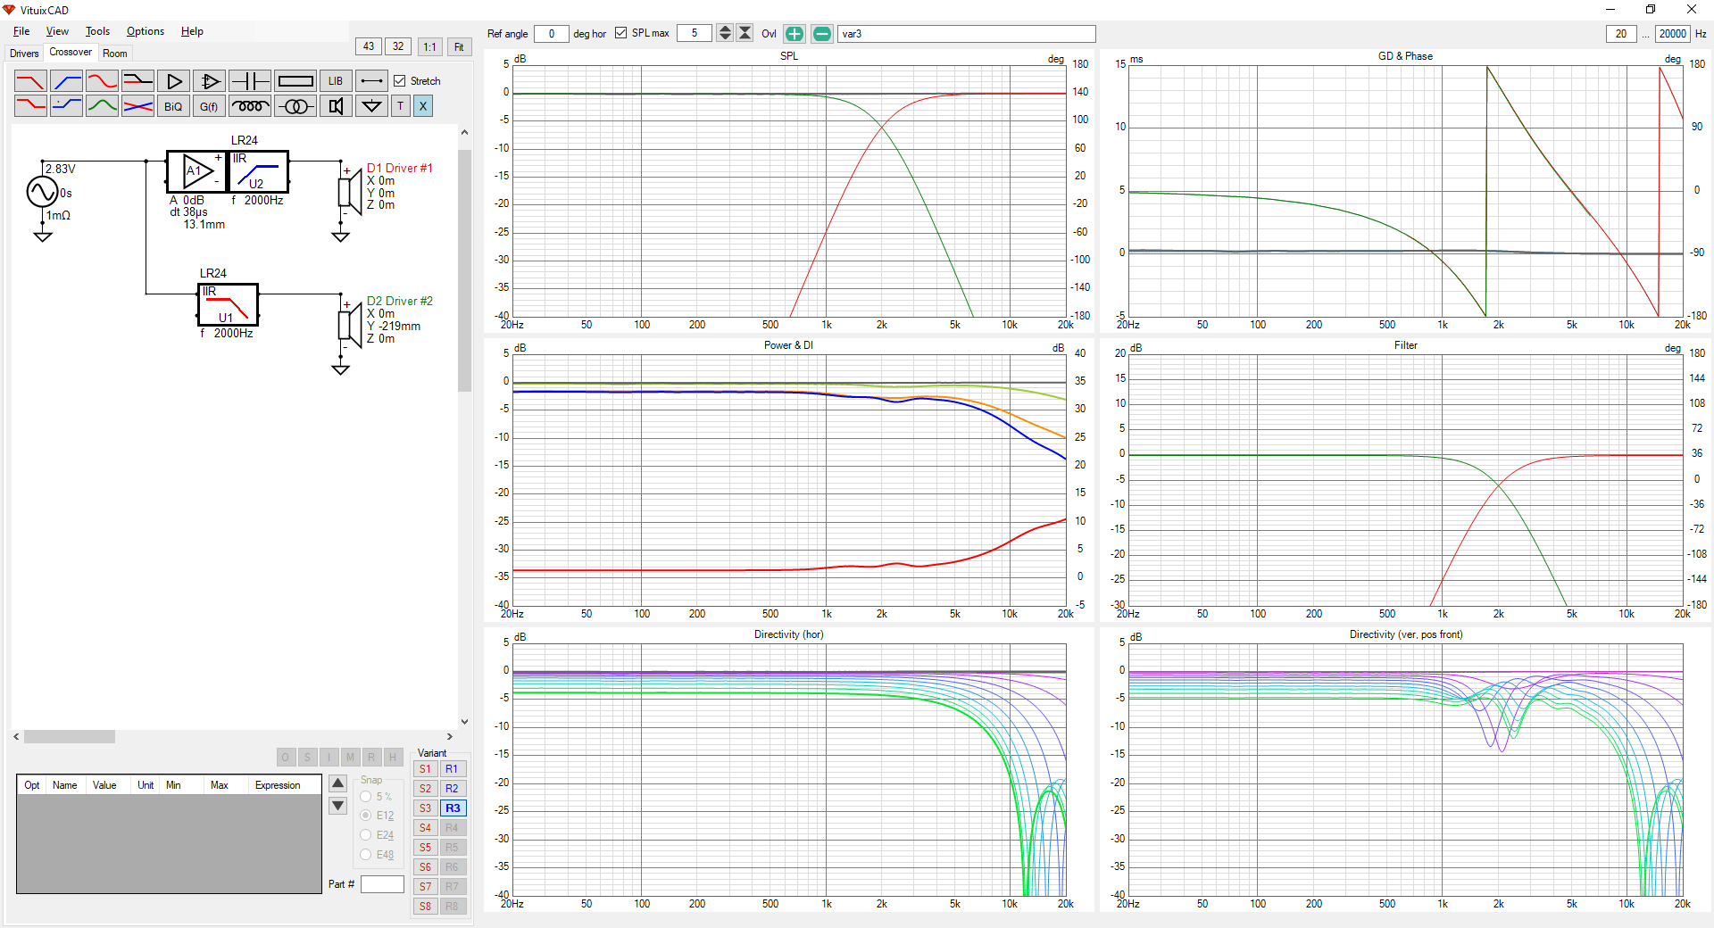
Task: Add a resistor component
Action: coord(295,81)
